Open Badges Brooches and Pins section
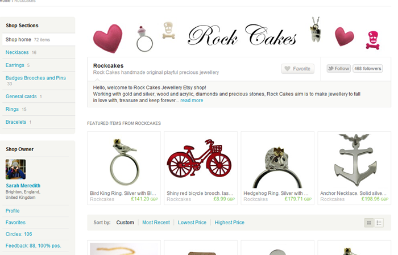 point(35,78)
